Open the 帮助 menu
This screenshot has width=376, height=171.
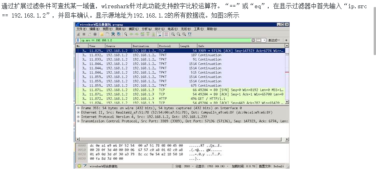click(x=212, y=29)
